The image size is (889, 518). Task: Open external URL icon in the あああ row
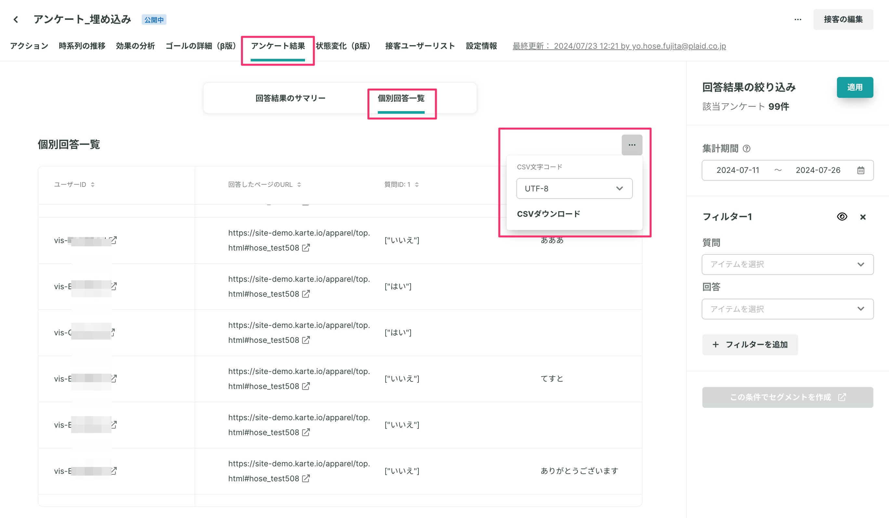(306, 248)
